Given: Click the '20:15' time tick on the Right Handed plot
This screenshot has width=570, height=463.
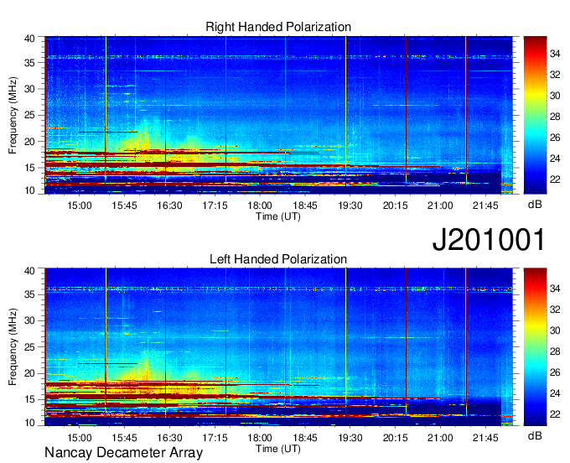Looking at the screenshot, I should pos(395,205).
